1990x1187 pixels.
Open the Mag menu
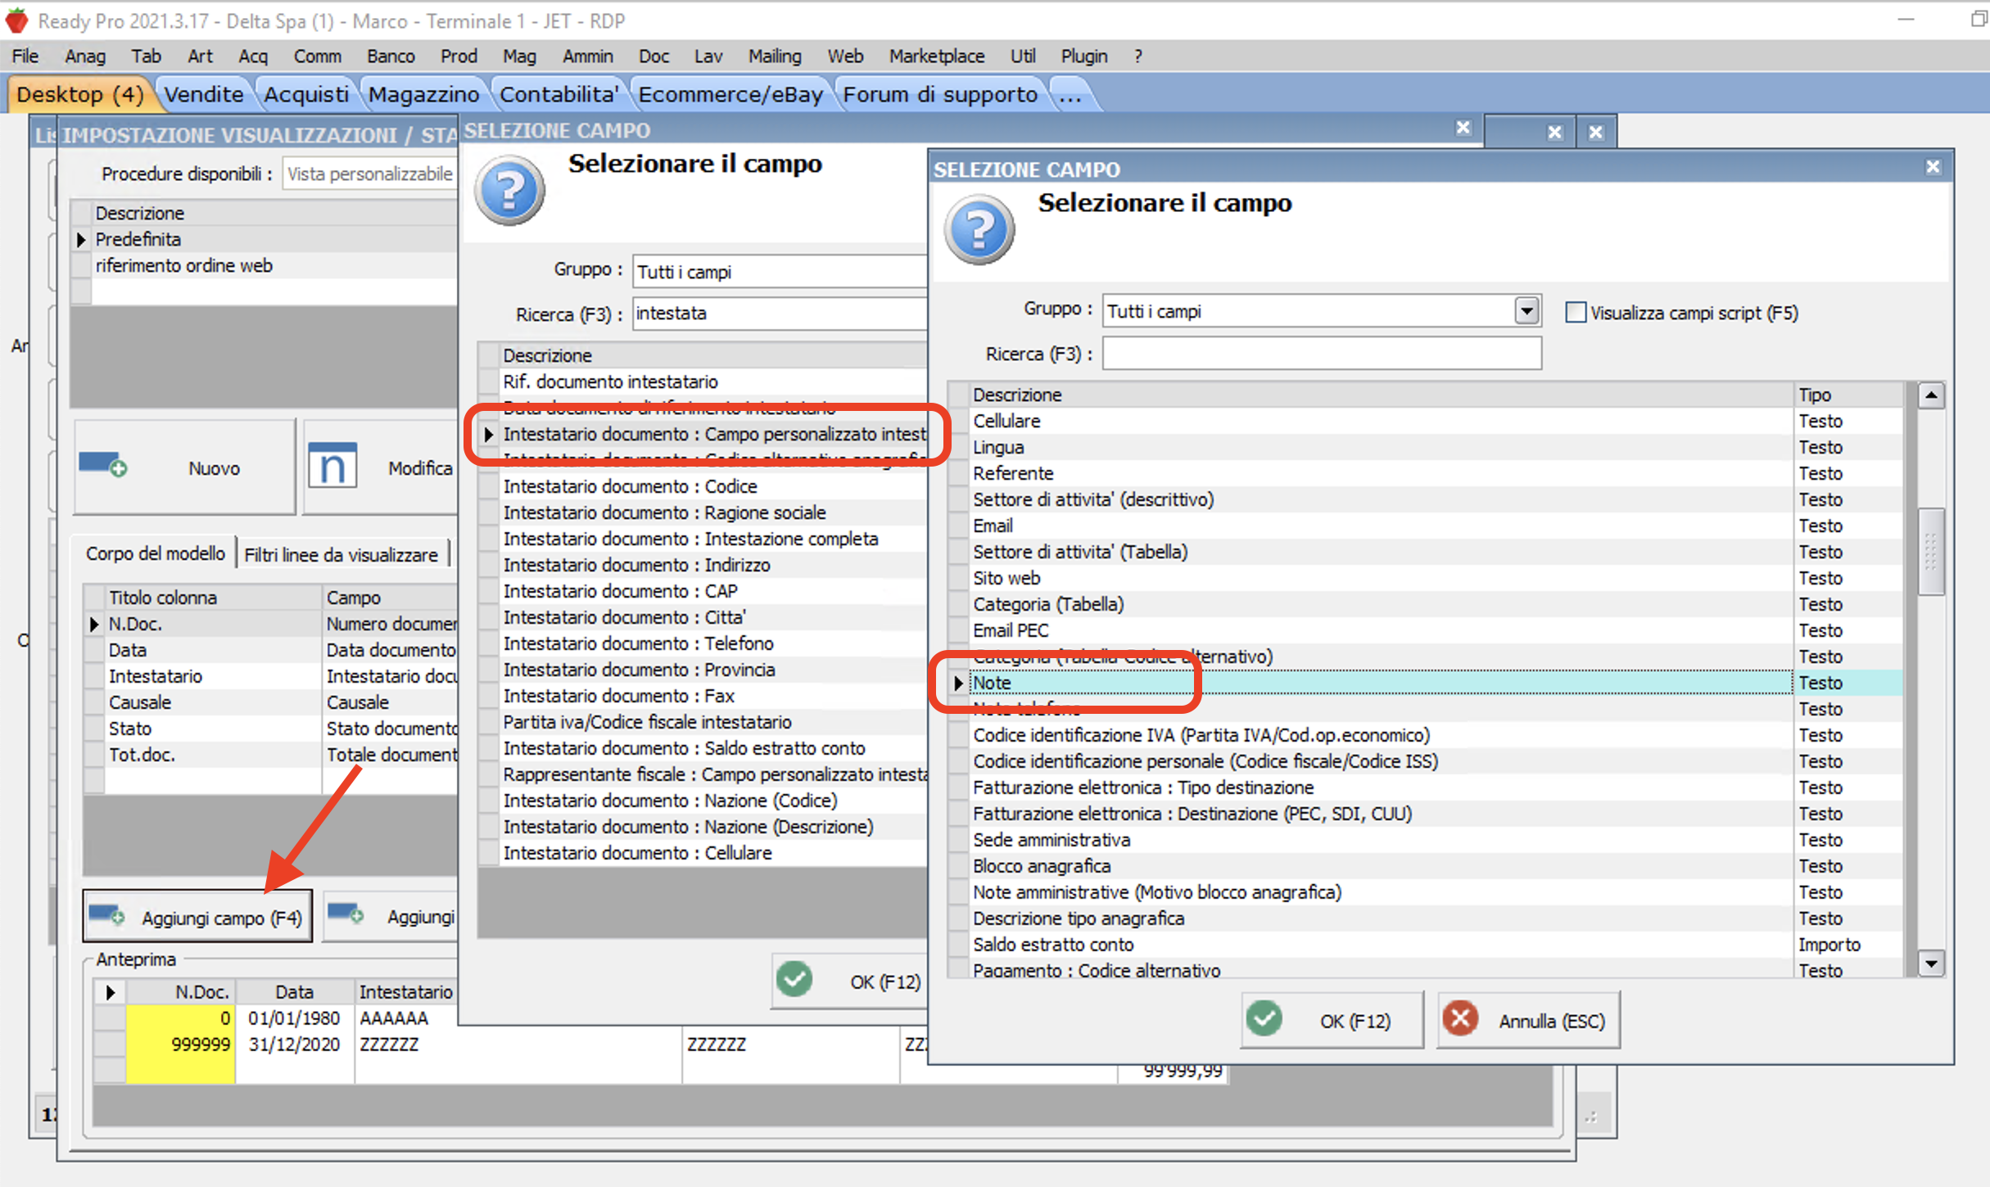pyautogui.click(x=519, y=56)
